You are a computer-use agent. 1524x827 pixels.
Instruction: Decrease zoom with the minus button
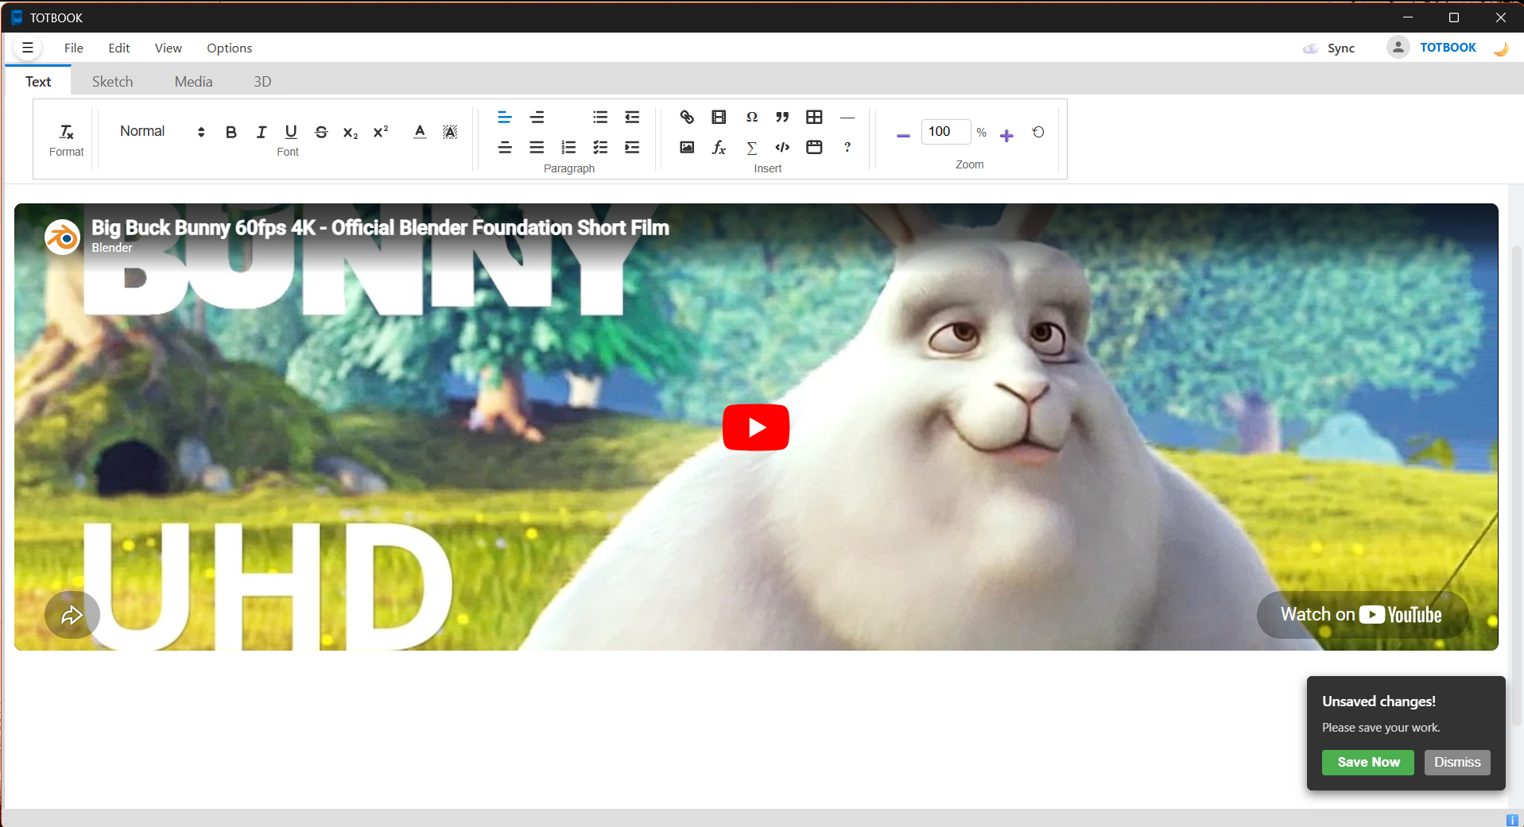[x=903, y=136]
